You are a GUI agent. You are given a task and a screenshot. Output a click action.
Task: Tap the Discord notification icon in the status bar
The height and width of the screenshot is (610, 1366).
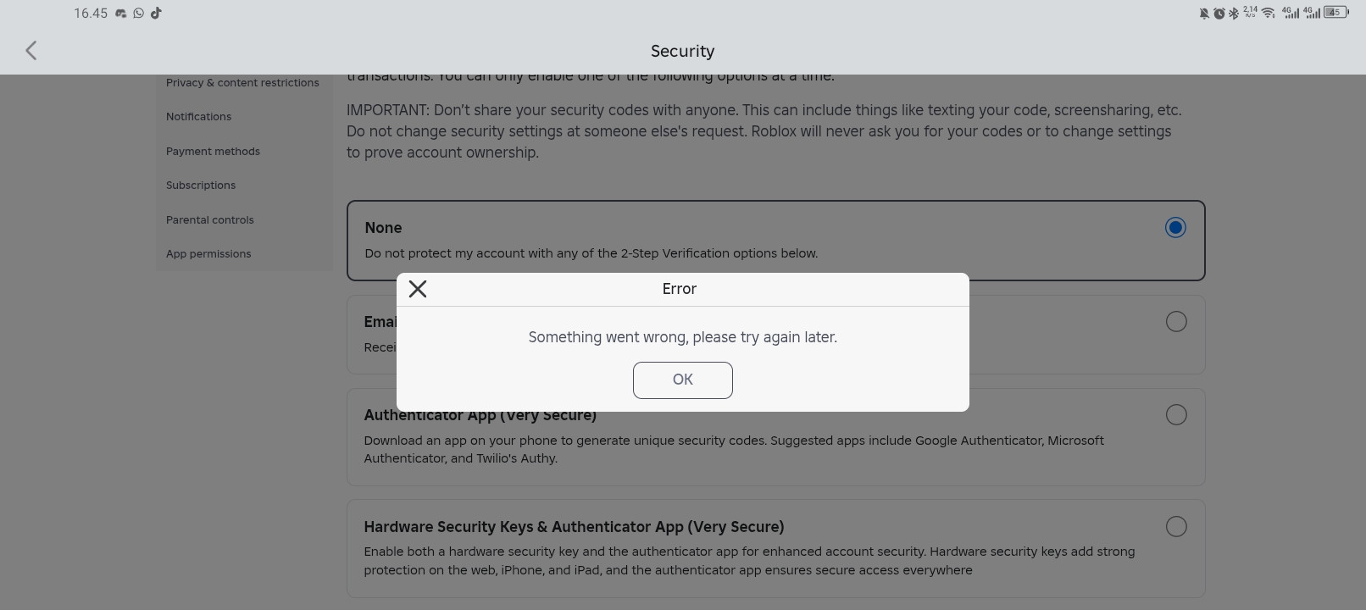point(121,14)
